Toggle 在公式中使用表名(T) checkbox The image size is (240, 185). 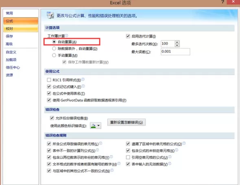point(49,94)
